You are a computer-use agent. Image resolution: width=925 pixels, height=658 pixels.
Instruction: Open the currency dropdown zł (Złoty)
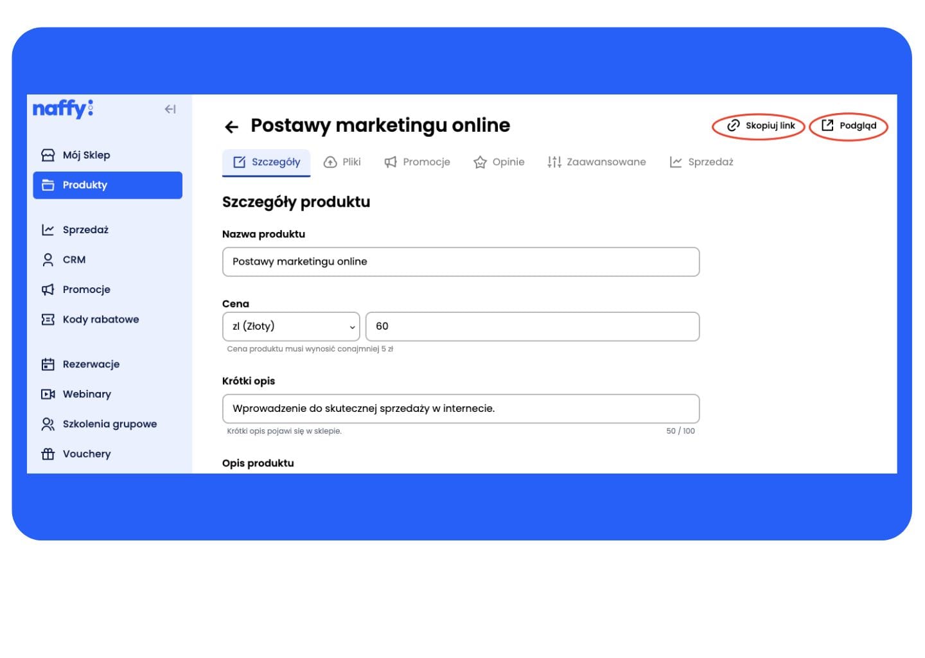tap(291, 326)
